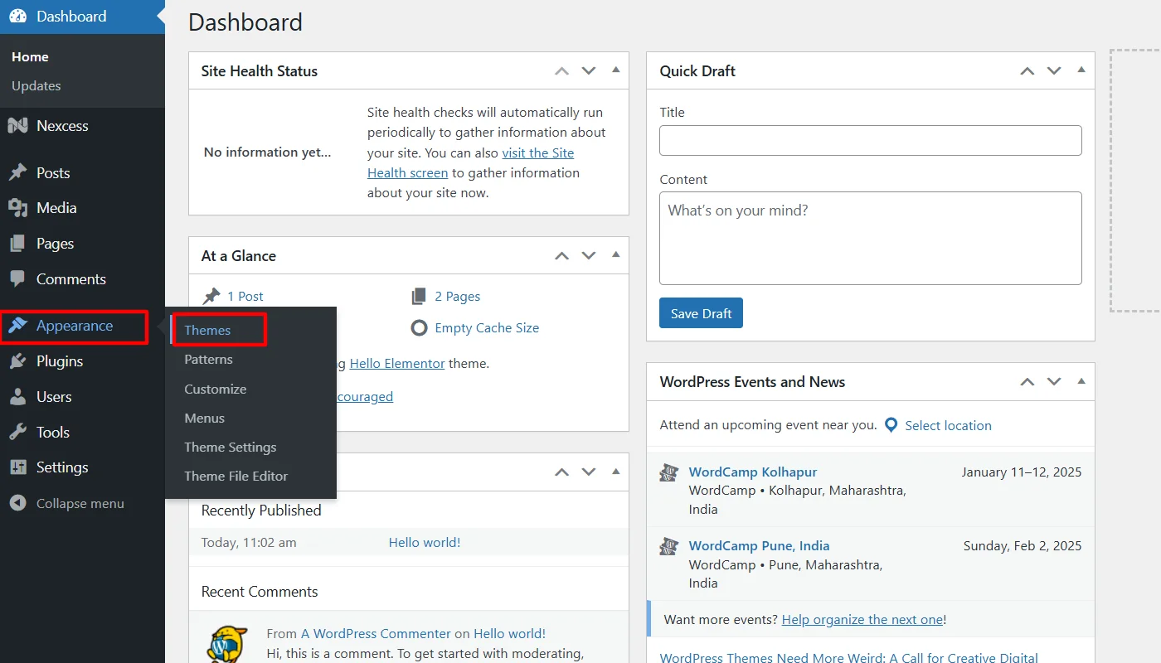Click the WordCamp Kolhapur event icon
This screenshot has height=663, width=1161.
pos(669,473)
